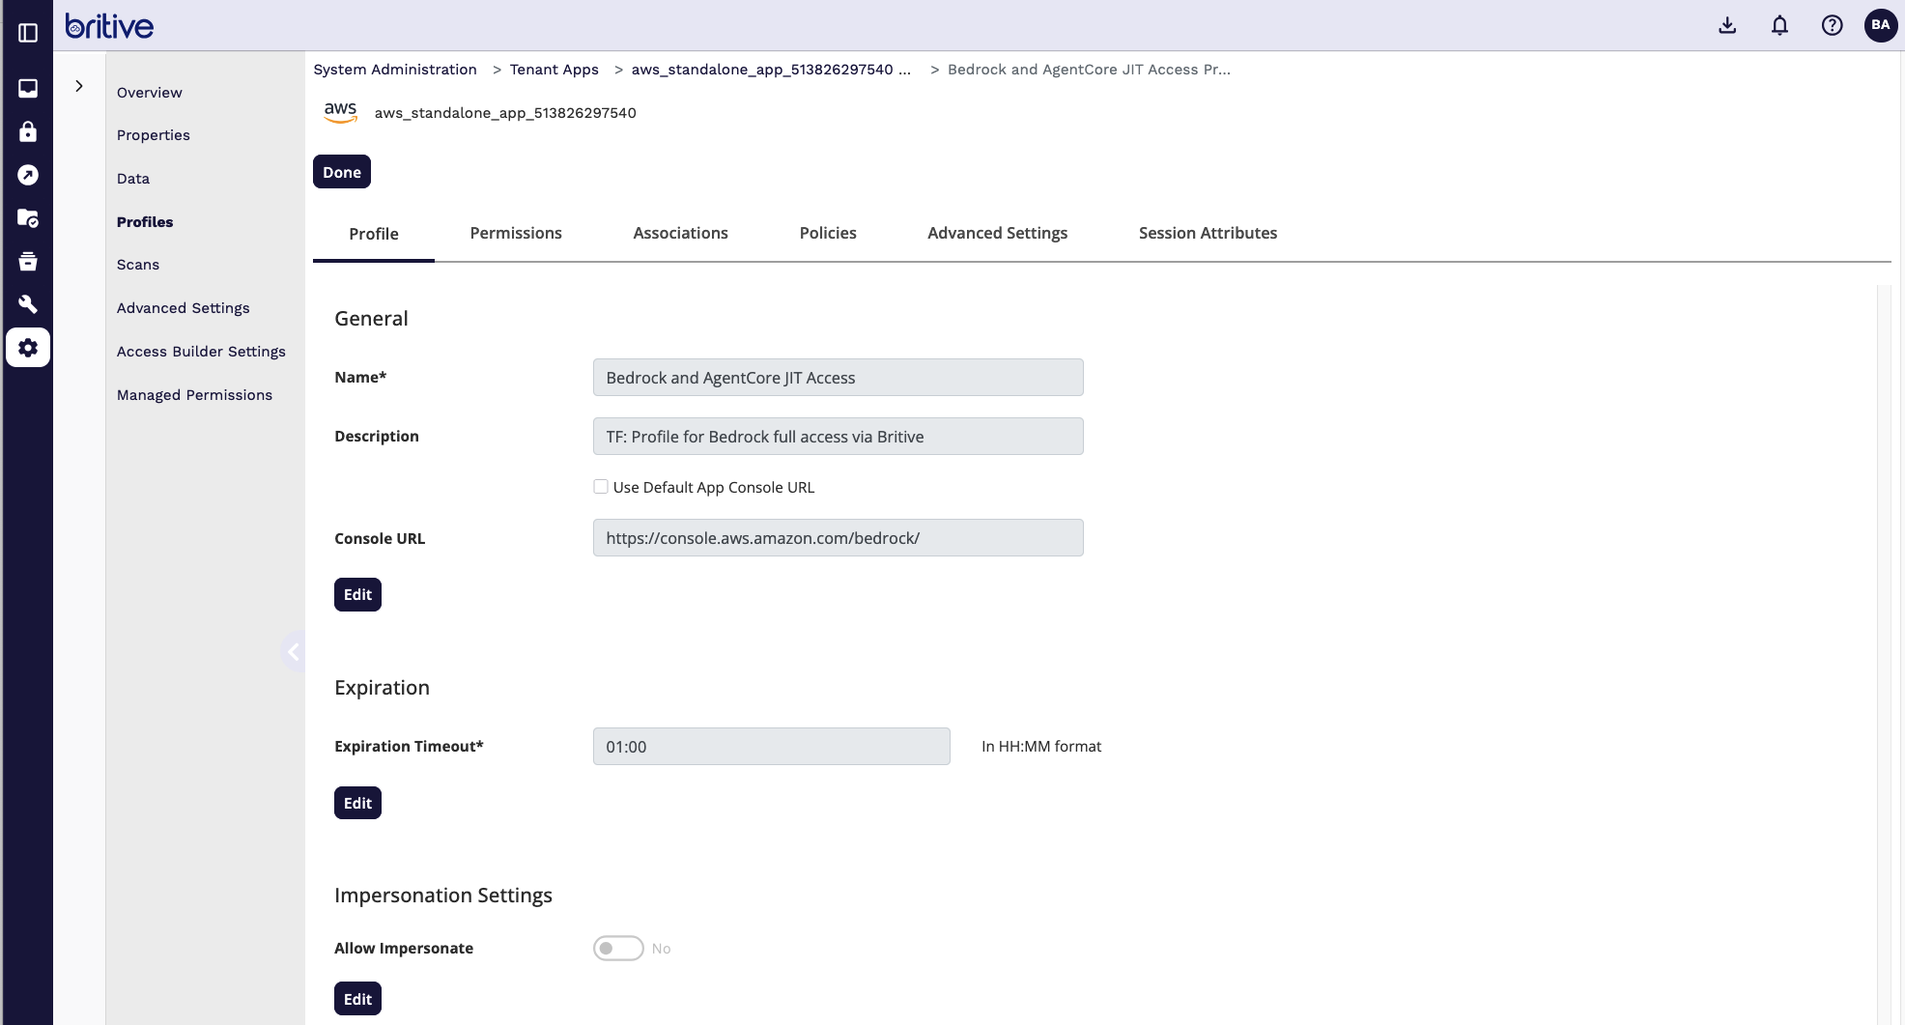Go to Tenant Apps breadcrumb
Viewport: 1905px width, 1025px height.
click(x=554, y=70)
